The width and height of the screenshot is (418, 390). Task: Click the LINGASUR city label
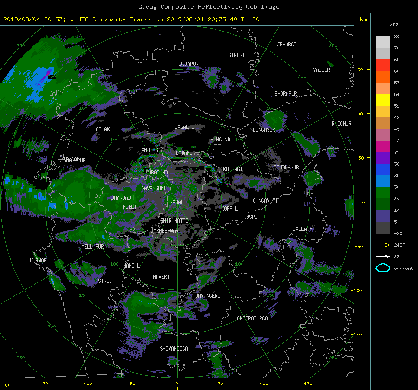click(x=264, y=130)
